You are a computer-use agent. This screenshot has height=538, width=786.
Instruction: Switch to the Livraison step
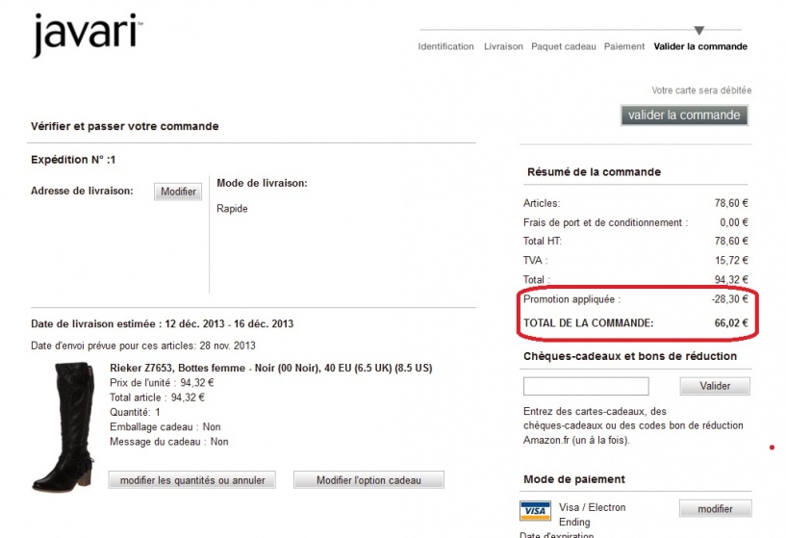coord(503,46)
